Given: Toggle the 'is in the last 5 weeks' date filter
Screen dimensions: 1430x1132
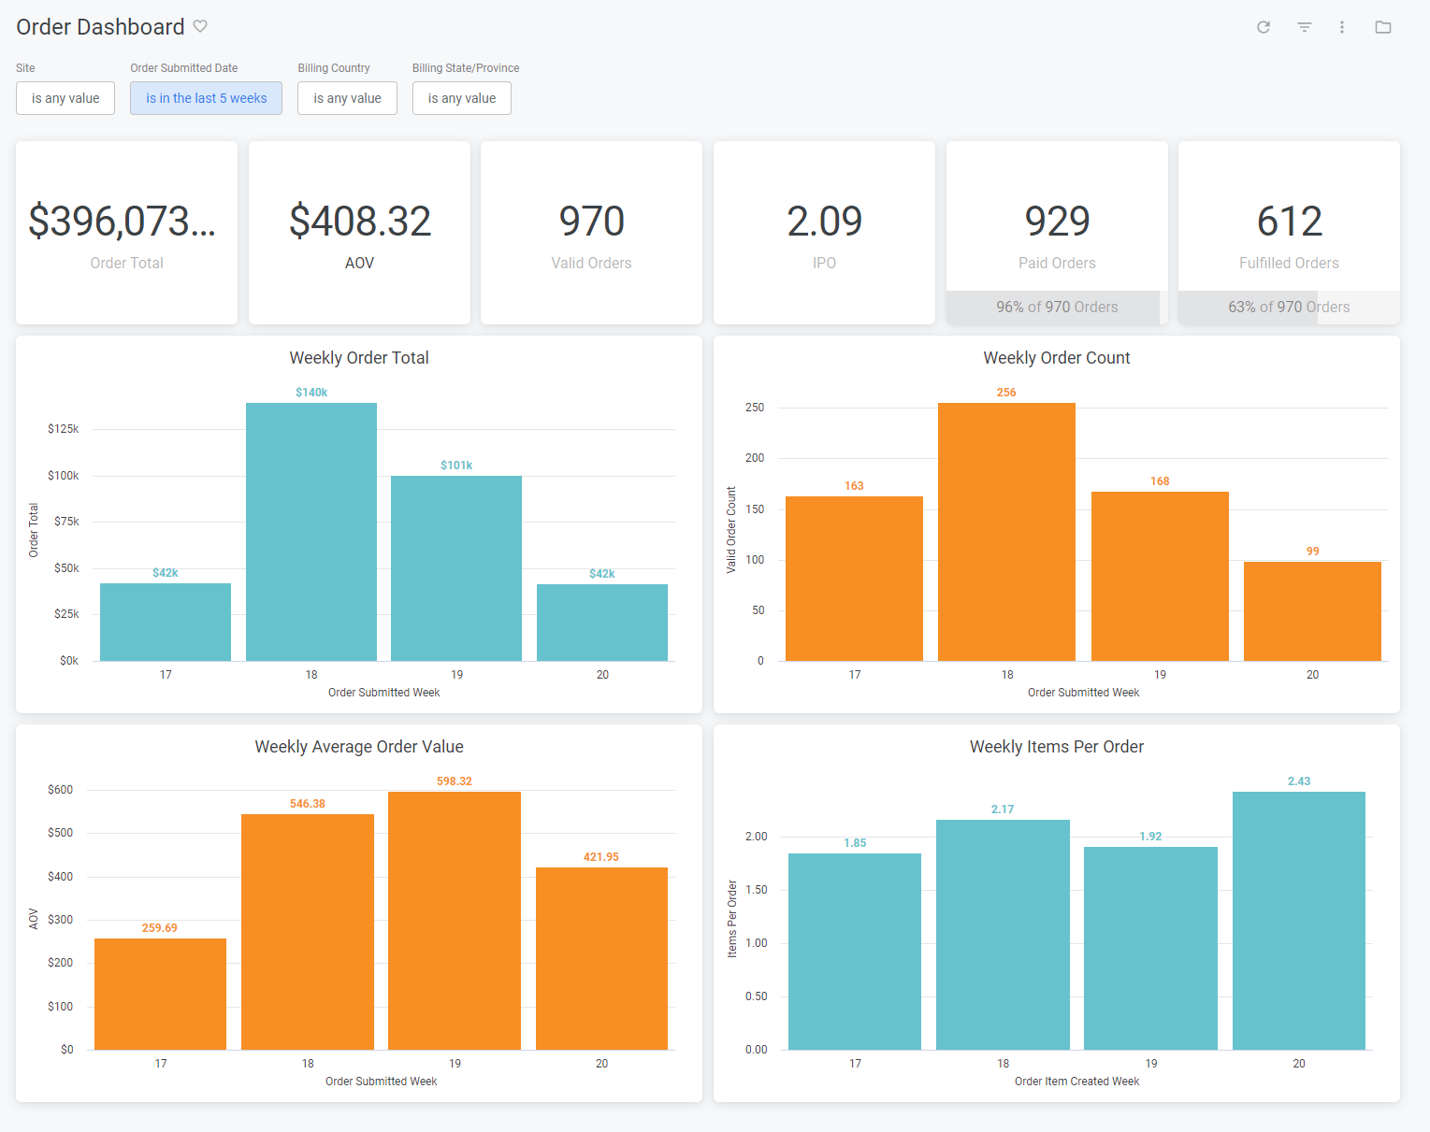Looking at the screenshot, I should click(x=206, y=97).
